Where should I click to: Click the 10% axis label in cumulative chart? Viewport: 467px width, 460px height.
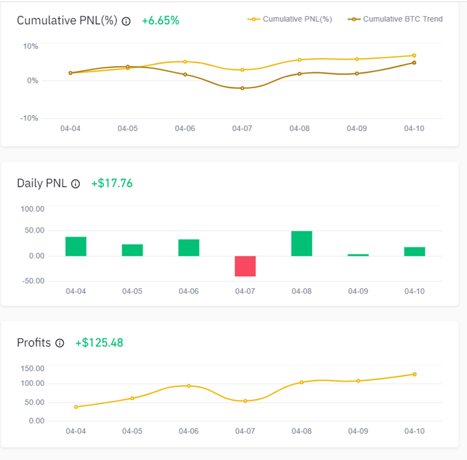(30, 47)
